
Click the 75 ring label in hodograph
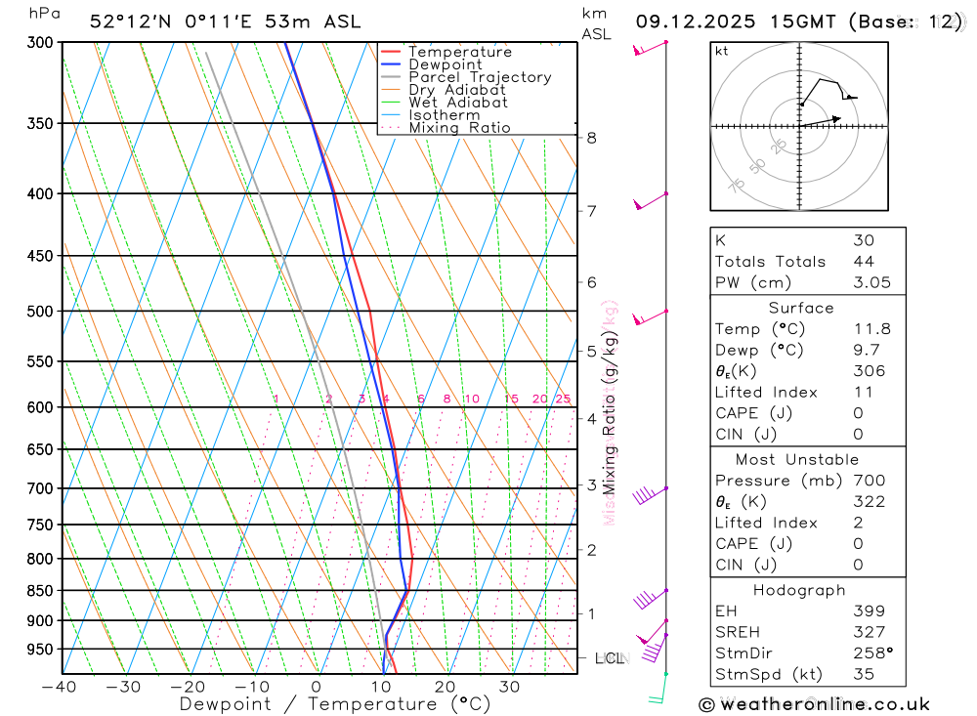pyautogui.click(x=737, y=185)
